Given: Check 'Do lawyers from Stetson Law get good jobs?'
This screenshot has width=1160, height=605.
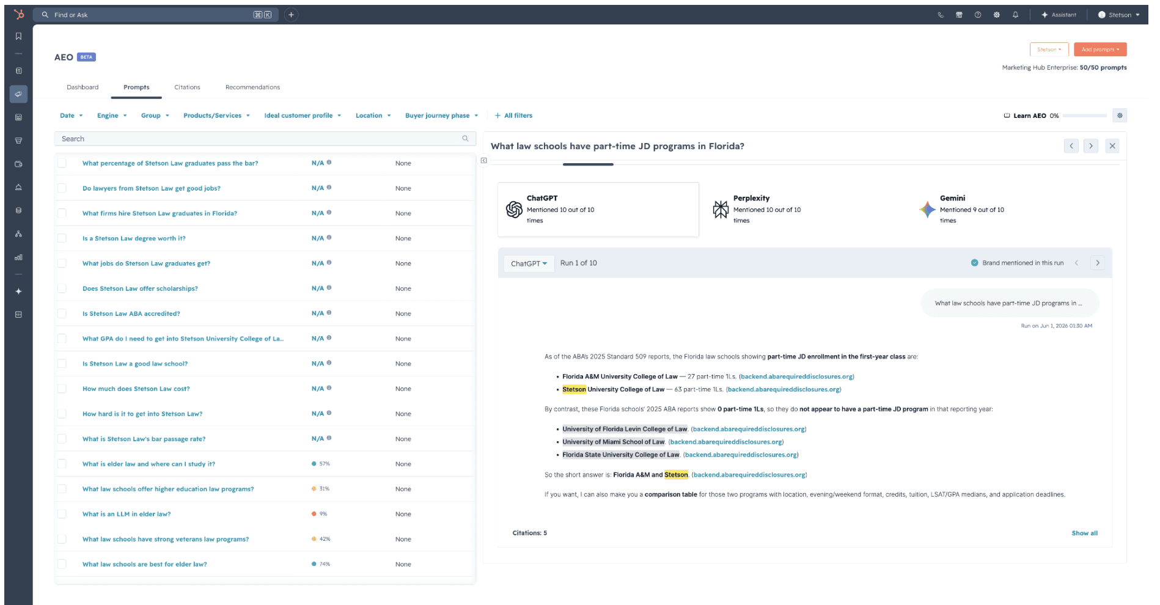Looking at the screenshot, I should pyautogui.click(x=62, y=188).
